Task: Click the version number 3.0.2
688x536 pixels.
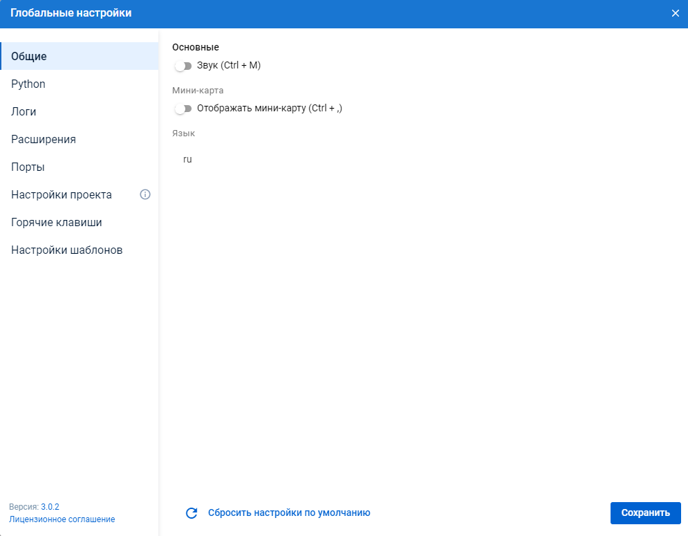Action: click(50, 506)
